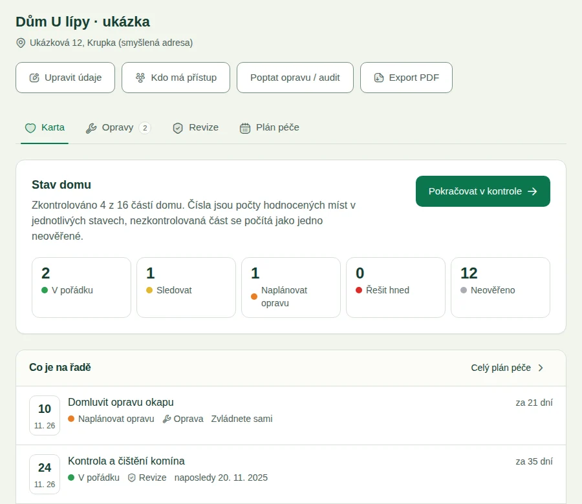Open the Domluvit opravu okapu task
Image resolution: width=582 pixels, height=504 pixels.
click(x=291, y=415)
